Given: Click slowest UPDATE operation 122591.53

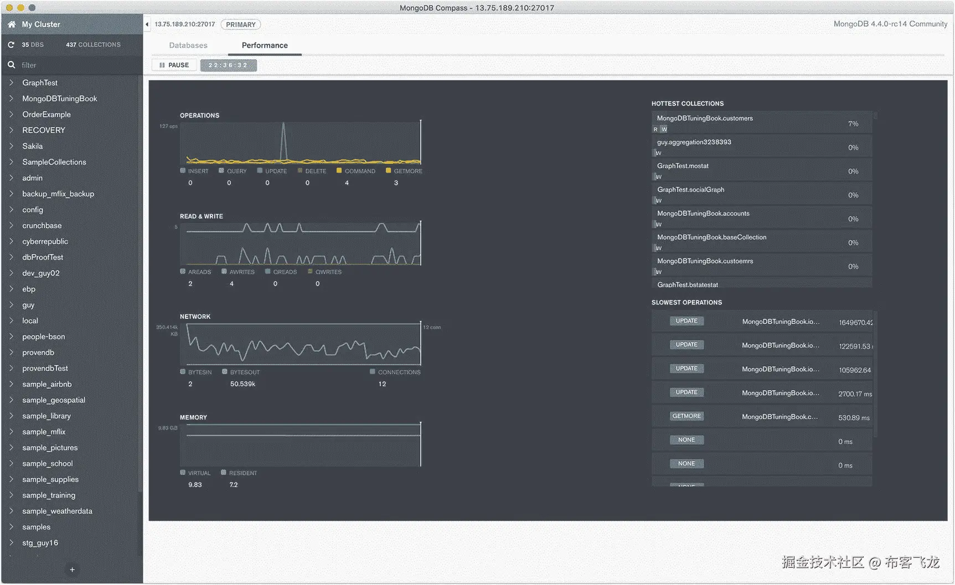Looking at the screenshot, I should [762, 345].
